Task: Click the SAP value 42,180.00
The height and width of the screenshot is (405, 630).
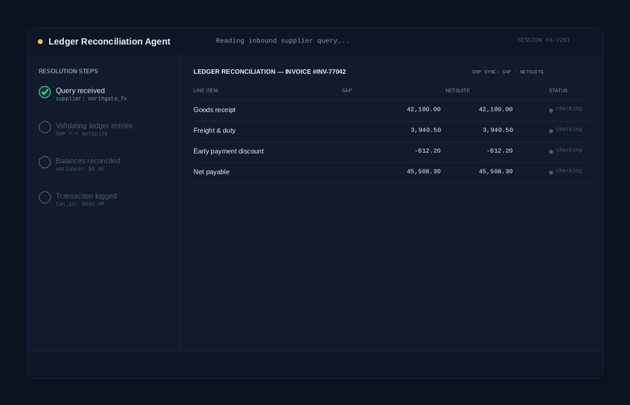Action: pos(424,110)
